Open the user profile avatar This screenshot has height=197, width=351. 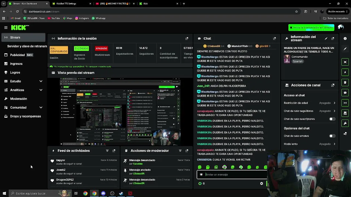(341, 27)
